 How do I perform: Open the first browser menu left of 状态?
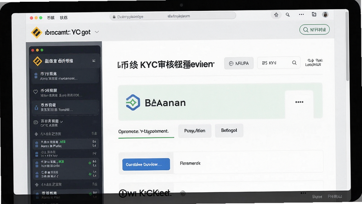pos(51,18)
